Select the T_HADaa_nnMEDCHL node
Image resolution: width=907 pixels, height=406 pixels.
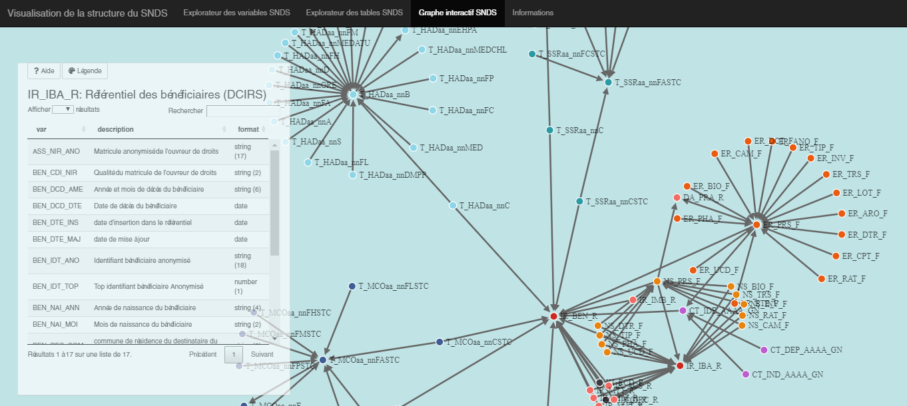(x=422, y=50)
